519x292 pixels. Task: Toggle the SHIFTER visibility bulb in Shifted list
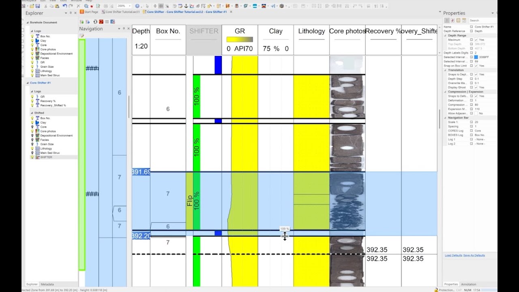pos(32,157)
